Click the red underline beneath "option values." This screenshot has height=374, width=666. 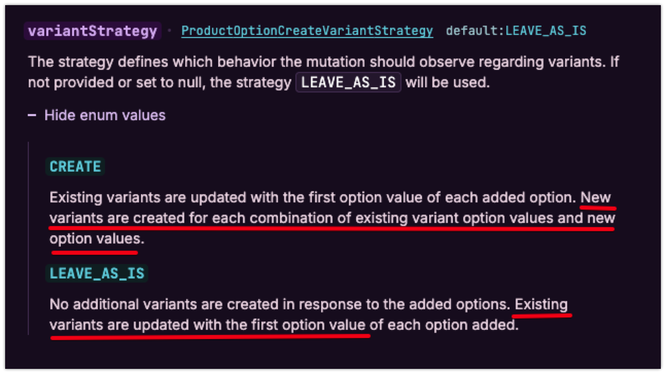coord(95,252)
